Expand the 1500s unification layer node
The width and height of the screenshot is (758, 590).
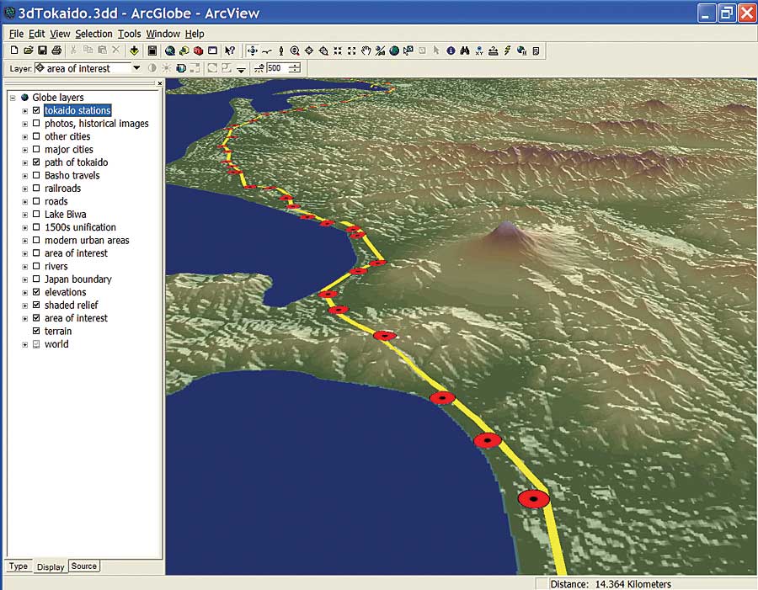point(24,227)
